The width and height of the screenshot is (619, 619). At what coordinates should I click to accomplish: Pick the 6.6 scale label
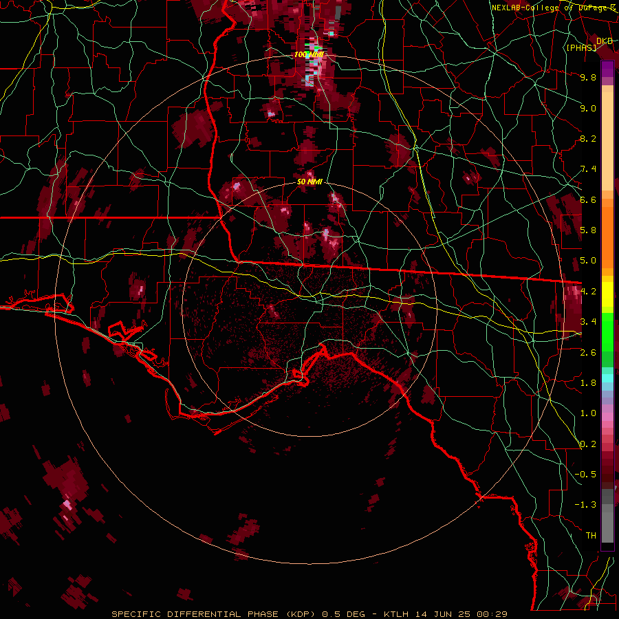click(588, 199)
